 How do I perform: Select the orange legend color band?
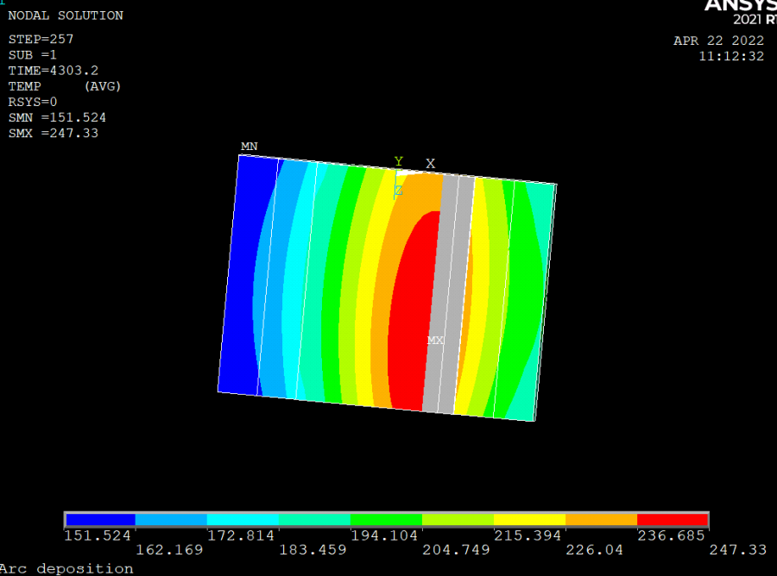(x=601, y=519)
